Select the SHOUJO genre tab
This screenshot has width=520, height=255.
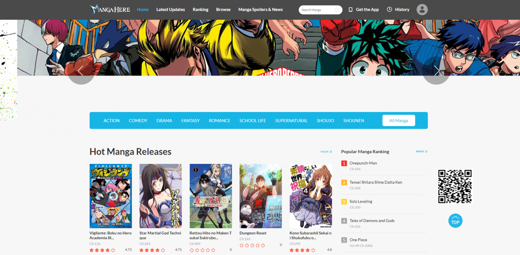pos(325,120)
